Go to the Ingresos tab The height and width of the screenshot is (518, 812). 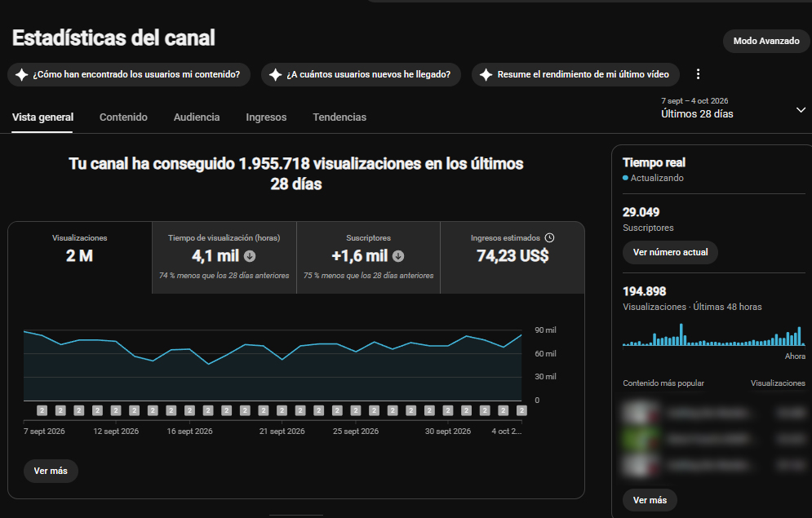coord(266,117)
